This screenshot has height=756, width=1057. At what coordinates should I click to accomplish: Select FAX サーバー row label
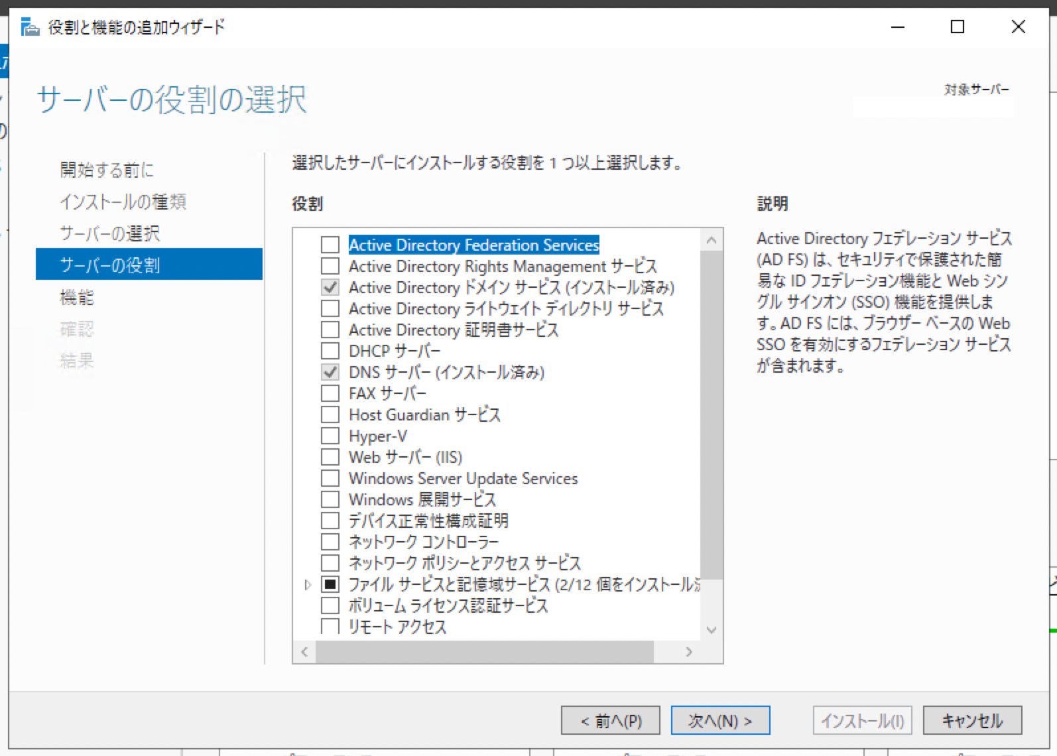388,393
